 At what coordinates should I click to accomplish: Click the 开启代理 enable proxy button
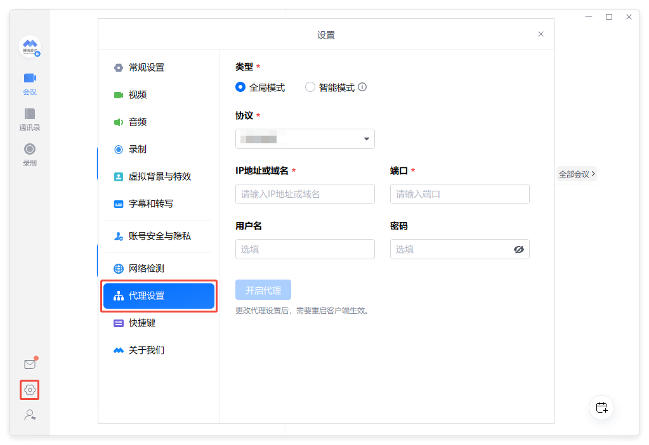tap(263, 290)
